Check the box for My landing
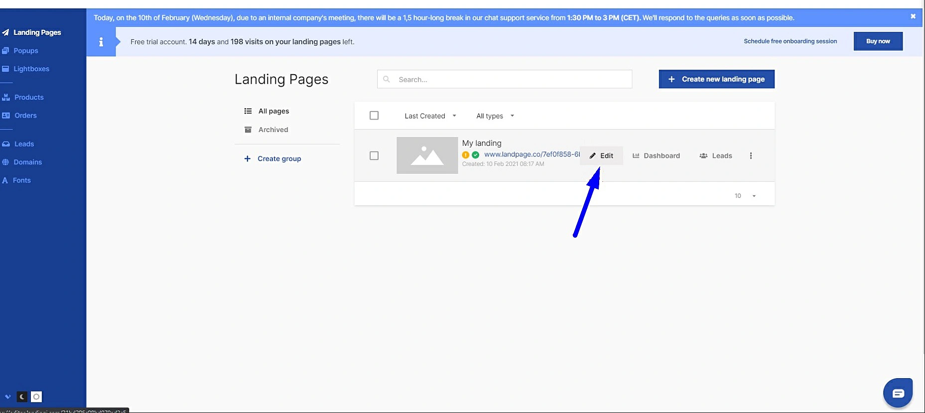The image size is (925, 413). click(x=374, y=156)
